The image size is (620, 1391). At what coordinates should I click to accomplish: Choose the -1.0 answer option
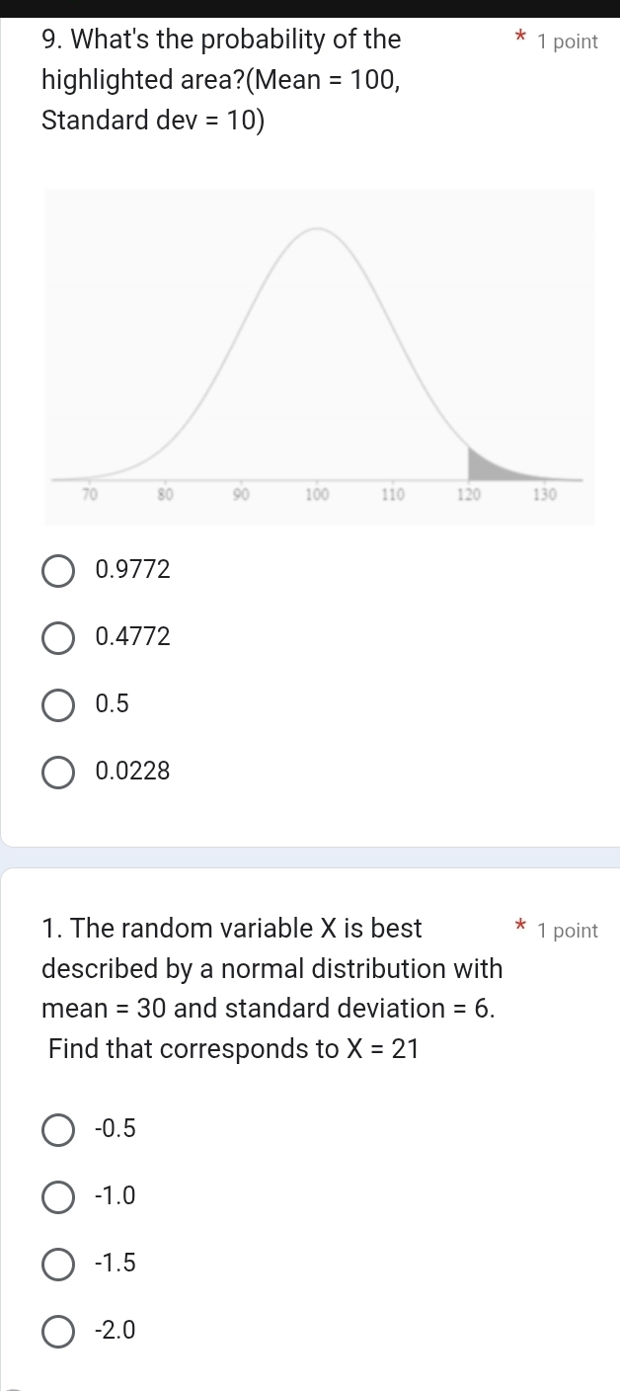tap(57, 1196)
